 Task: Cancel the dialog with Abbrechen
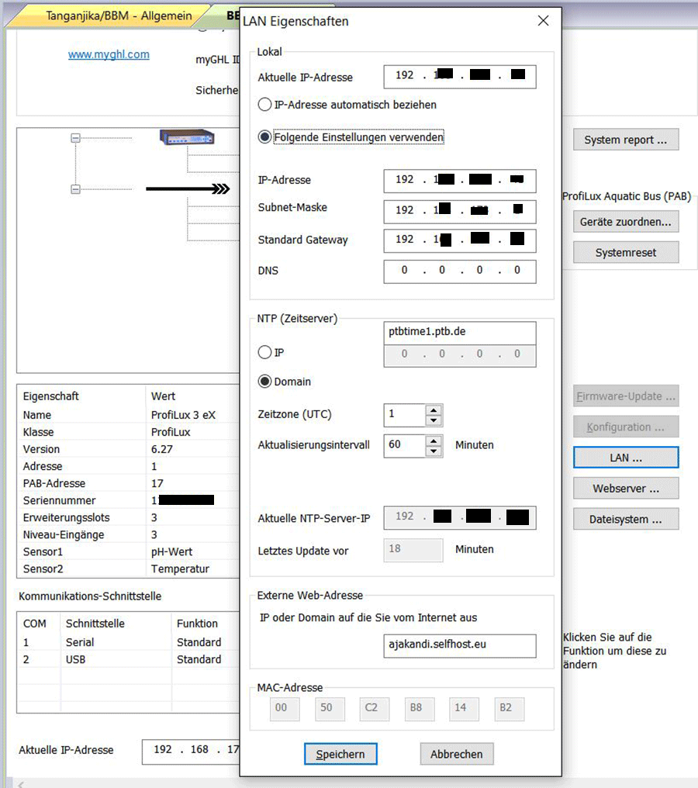(457, 753)
